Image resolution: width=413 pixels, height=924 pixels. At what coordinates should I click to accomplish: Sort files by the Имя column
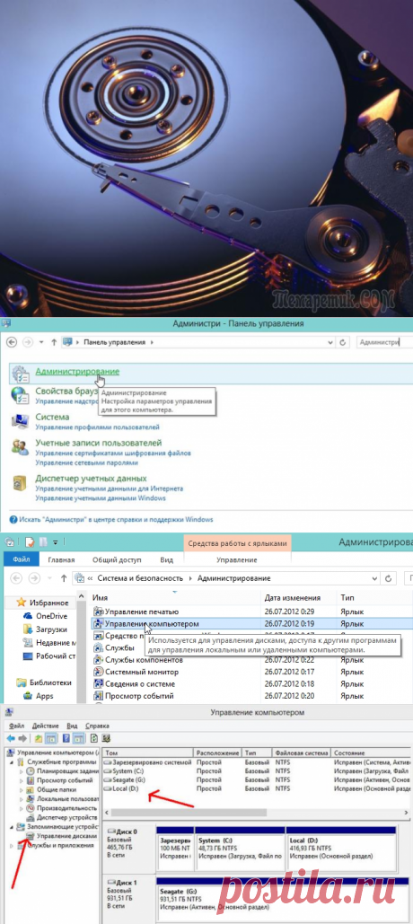(101, 597)
